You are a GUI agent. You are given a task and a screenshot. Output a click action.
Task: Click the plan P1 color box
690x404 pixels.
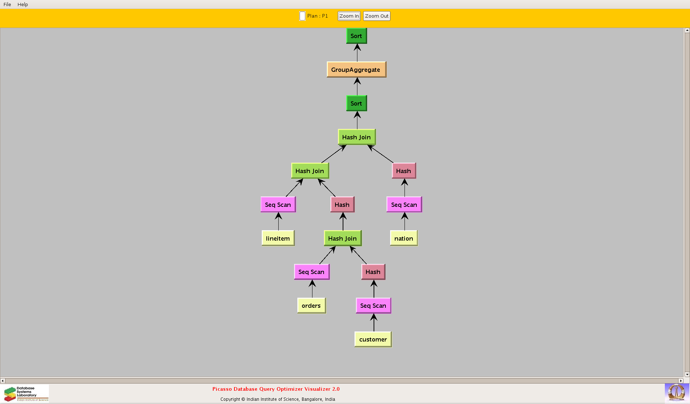tap(302, 16)
